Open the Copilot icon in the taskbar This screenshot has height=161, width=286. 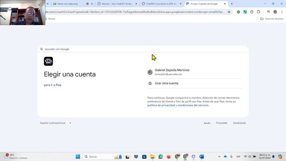280,157
